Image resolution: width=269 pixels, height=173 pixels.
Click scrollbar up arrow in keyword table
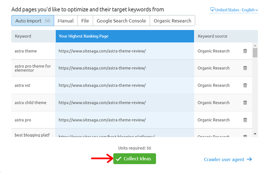[x=255, y=45]
